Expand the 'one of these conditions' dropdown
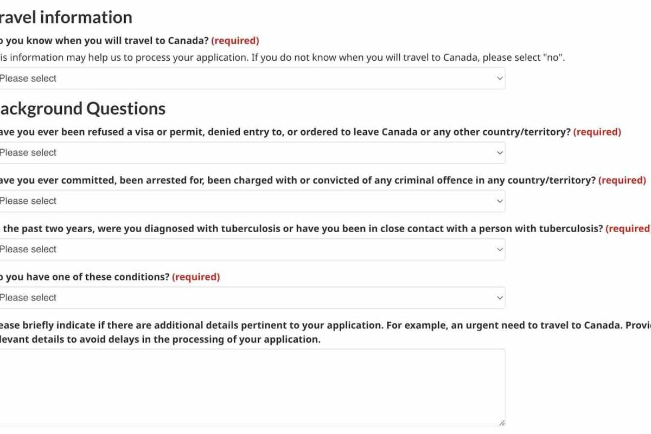 point(250,297)
